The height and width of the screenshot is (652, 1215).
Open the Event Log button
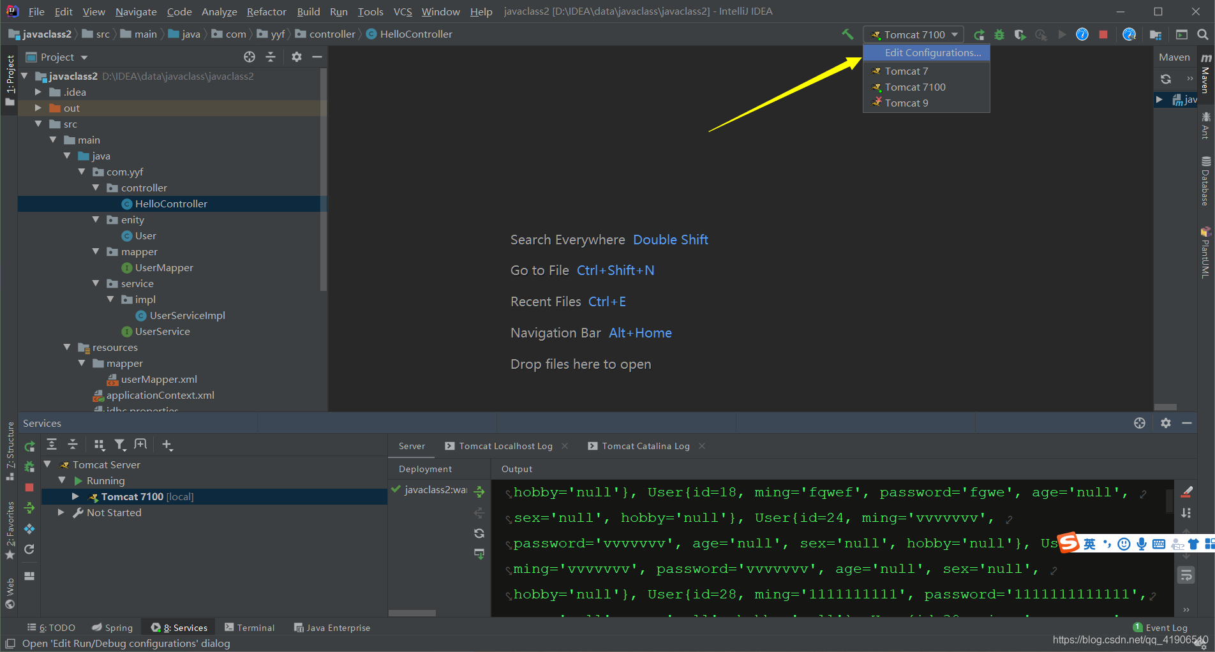coord(1160,628)
